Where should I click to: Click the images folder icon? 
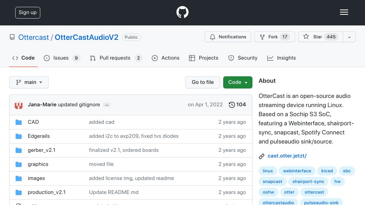pos(19,178)
